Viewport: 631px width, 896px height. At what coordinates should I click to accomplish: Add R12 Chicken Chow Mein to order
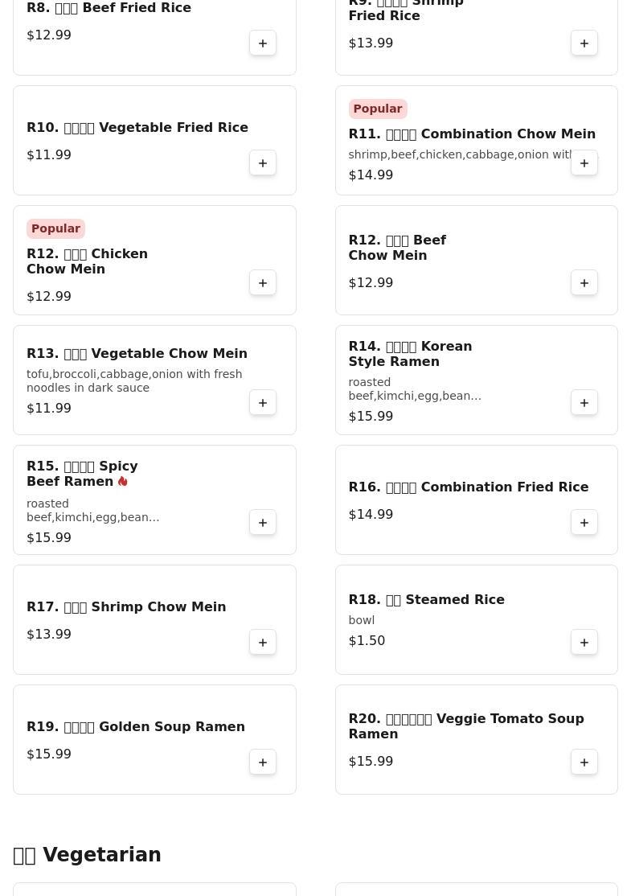point(263,283)
